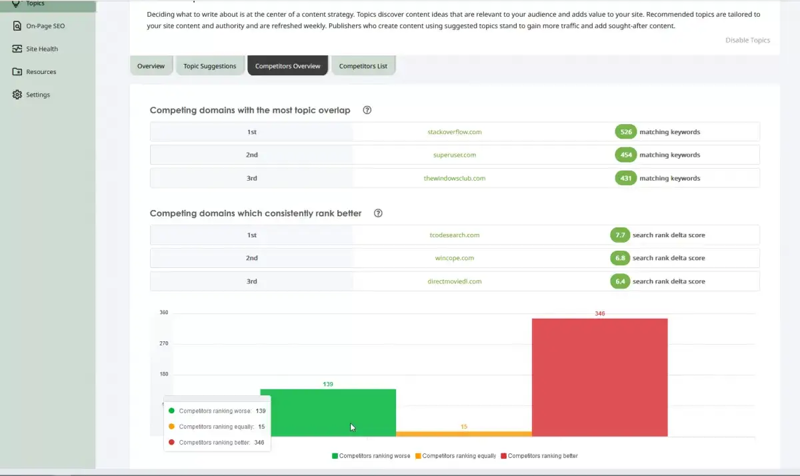Image resolution: width=800 pixels, height=476 pixels.
Task: Click the Site Health sidebar icon
Action: (x=17, y=49)
